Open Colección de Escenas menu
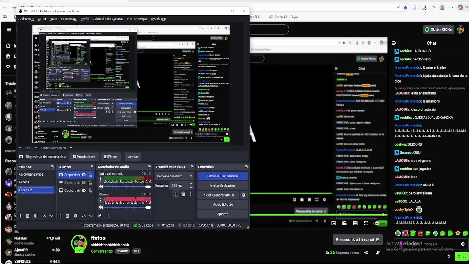This screenshot has height=264, width=469. coord(108,19)
